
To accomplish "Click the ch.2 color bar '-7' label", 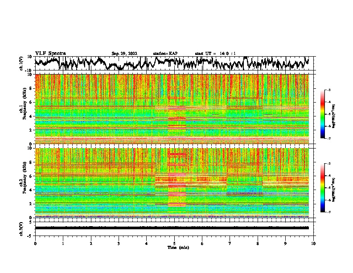I will 328,212.
